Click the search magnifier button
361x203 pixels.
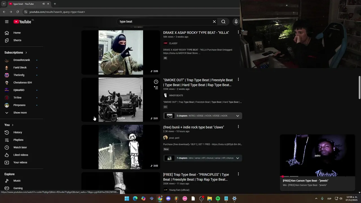(223, 22)
